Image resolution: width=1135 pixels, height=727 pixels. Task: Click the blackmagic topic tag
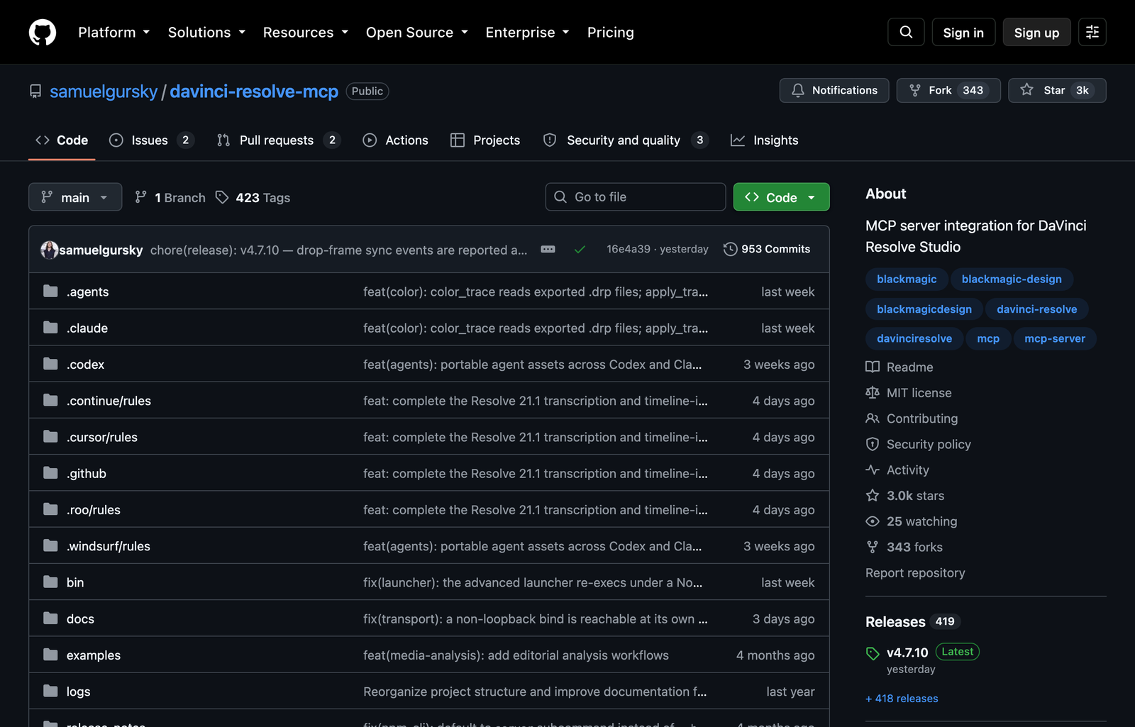click(907, 279)
